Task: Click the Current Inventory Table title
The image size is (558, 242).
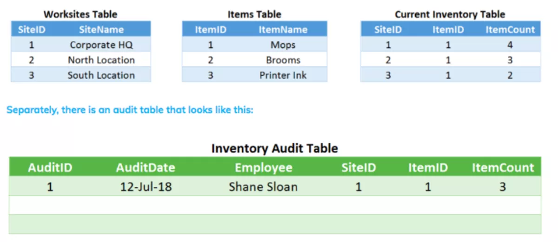Action: (450, 14)
